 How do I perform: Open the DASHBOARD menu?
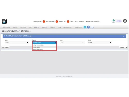[x=6, y=27]
